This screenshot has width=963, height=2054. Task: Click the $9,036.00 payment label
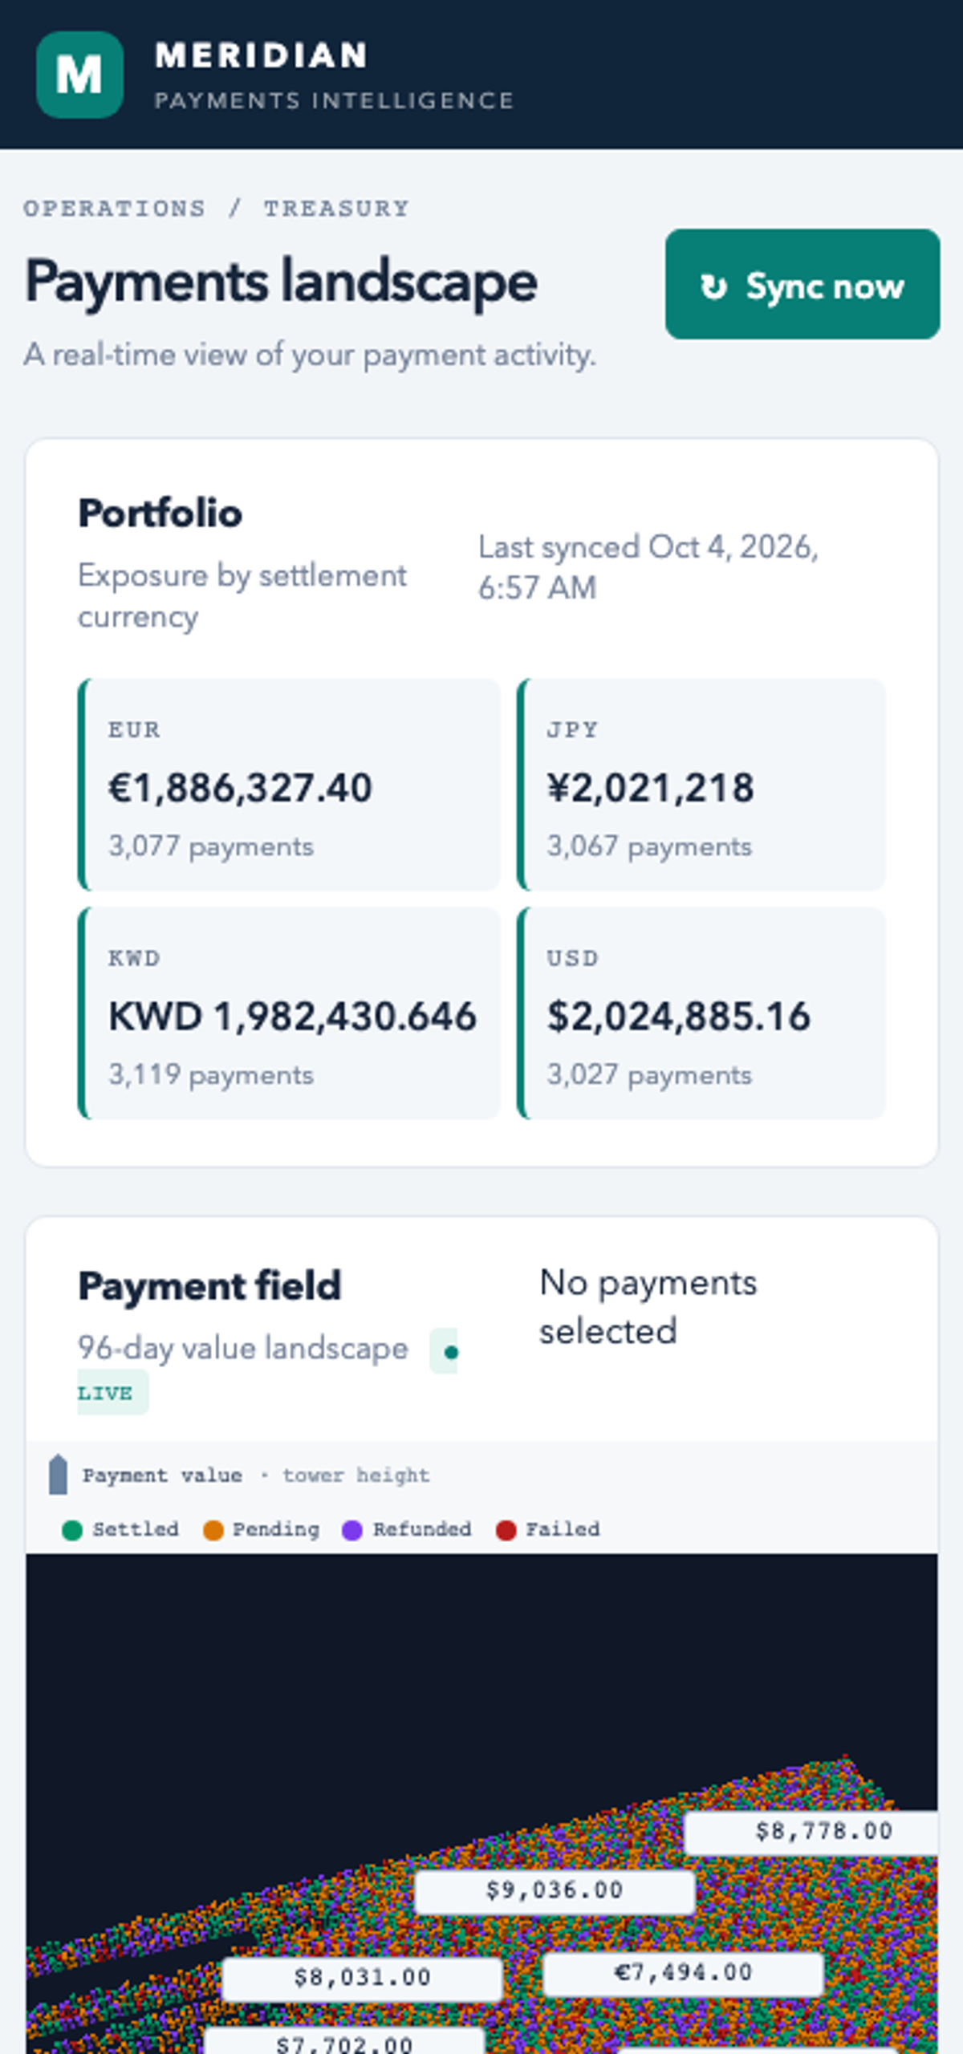click(555, 1891)
